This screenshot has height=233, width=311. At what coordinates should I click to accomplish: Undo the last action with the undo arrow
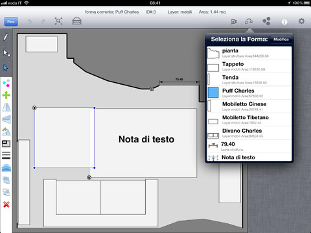click(x=30, y=21)
